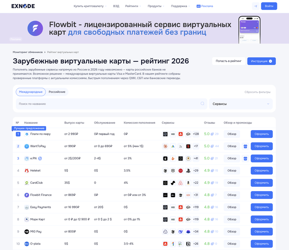Click reviews comment icon in Плати по миру row

click(212, 134)
